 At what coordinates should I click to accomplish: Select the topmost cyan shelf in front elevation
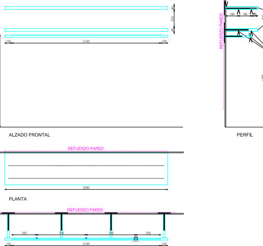[86, 8]
